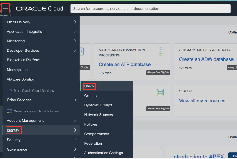Choose Groups from the Identity submenu
This screenshot has height=159, width=237.
point(90,96)
